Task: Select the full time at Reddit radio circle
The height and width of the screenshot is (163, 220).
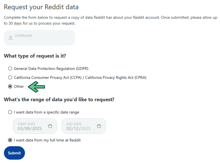Action: [x=10, y=140]
